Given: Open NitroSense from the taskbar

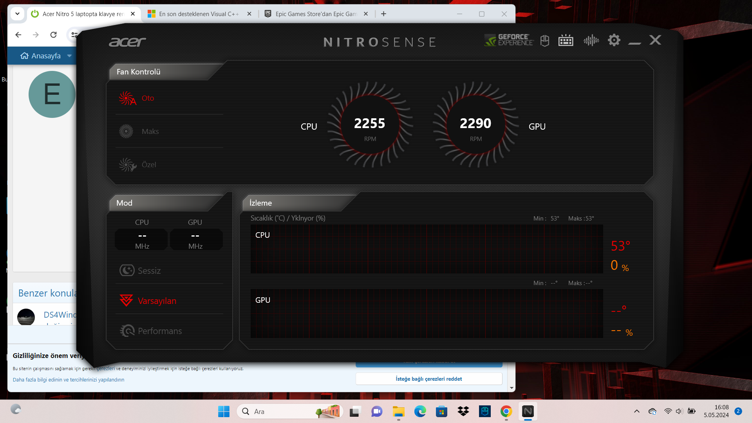Looking at the screenshot, I should click(x=528, y=411).
